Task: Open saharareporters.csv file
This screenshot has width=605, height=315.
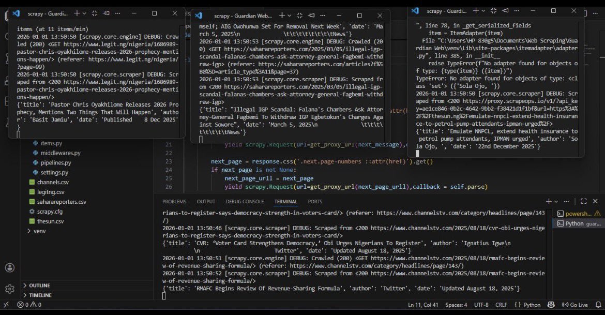Action: (62, 202)
